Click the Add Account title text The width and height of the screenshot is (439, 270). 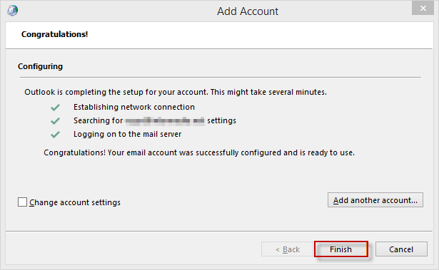coord(248,11)
